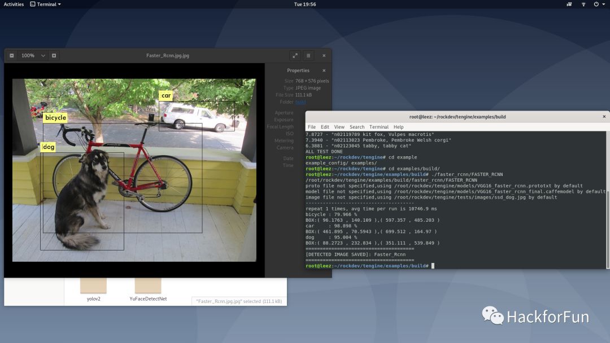
Task: Open the image viewer hamburger menu
Action: (308, 55)
